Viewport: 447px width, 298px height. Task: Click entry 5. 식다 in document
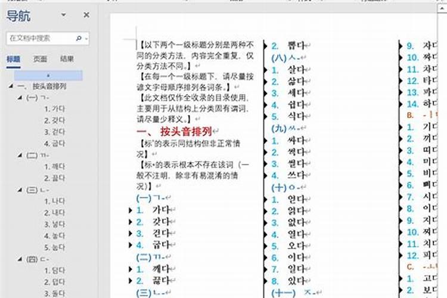tap(288, 116)
